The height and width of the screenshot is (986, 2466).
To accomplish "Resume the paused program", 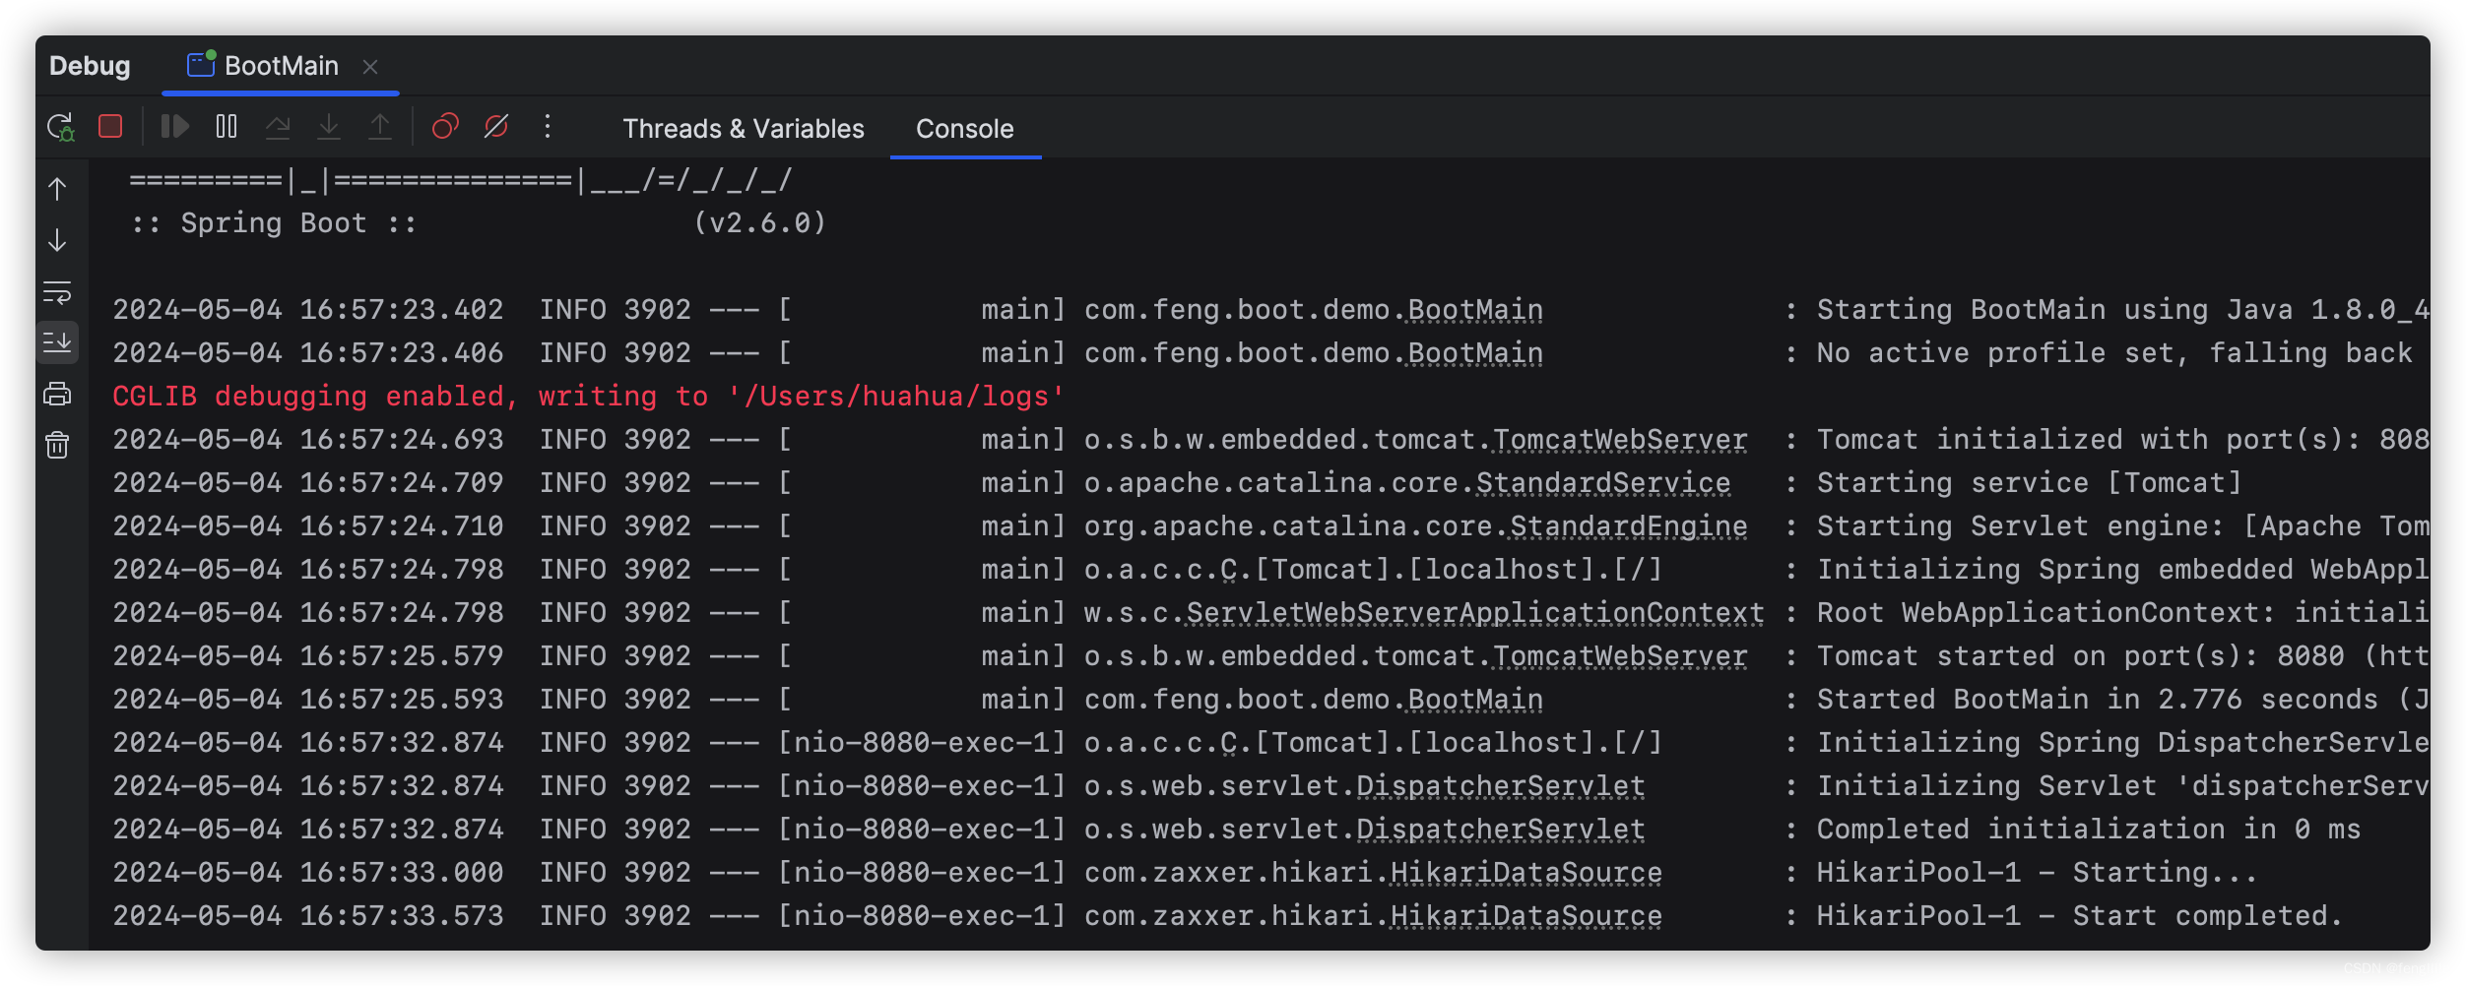I will [175, 126].
